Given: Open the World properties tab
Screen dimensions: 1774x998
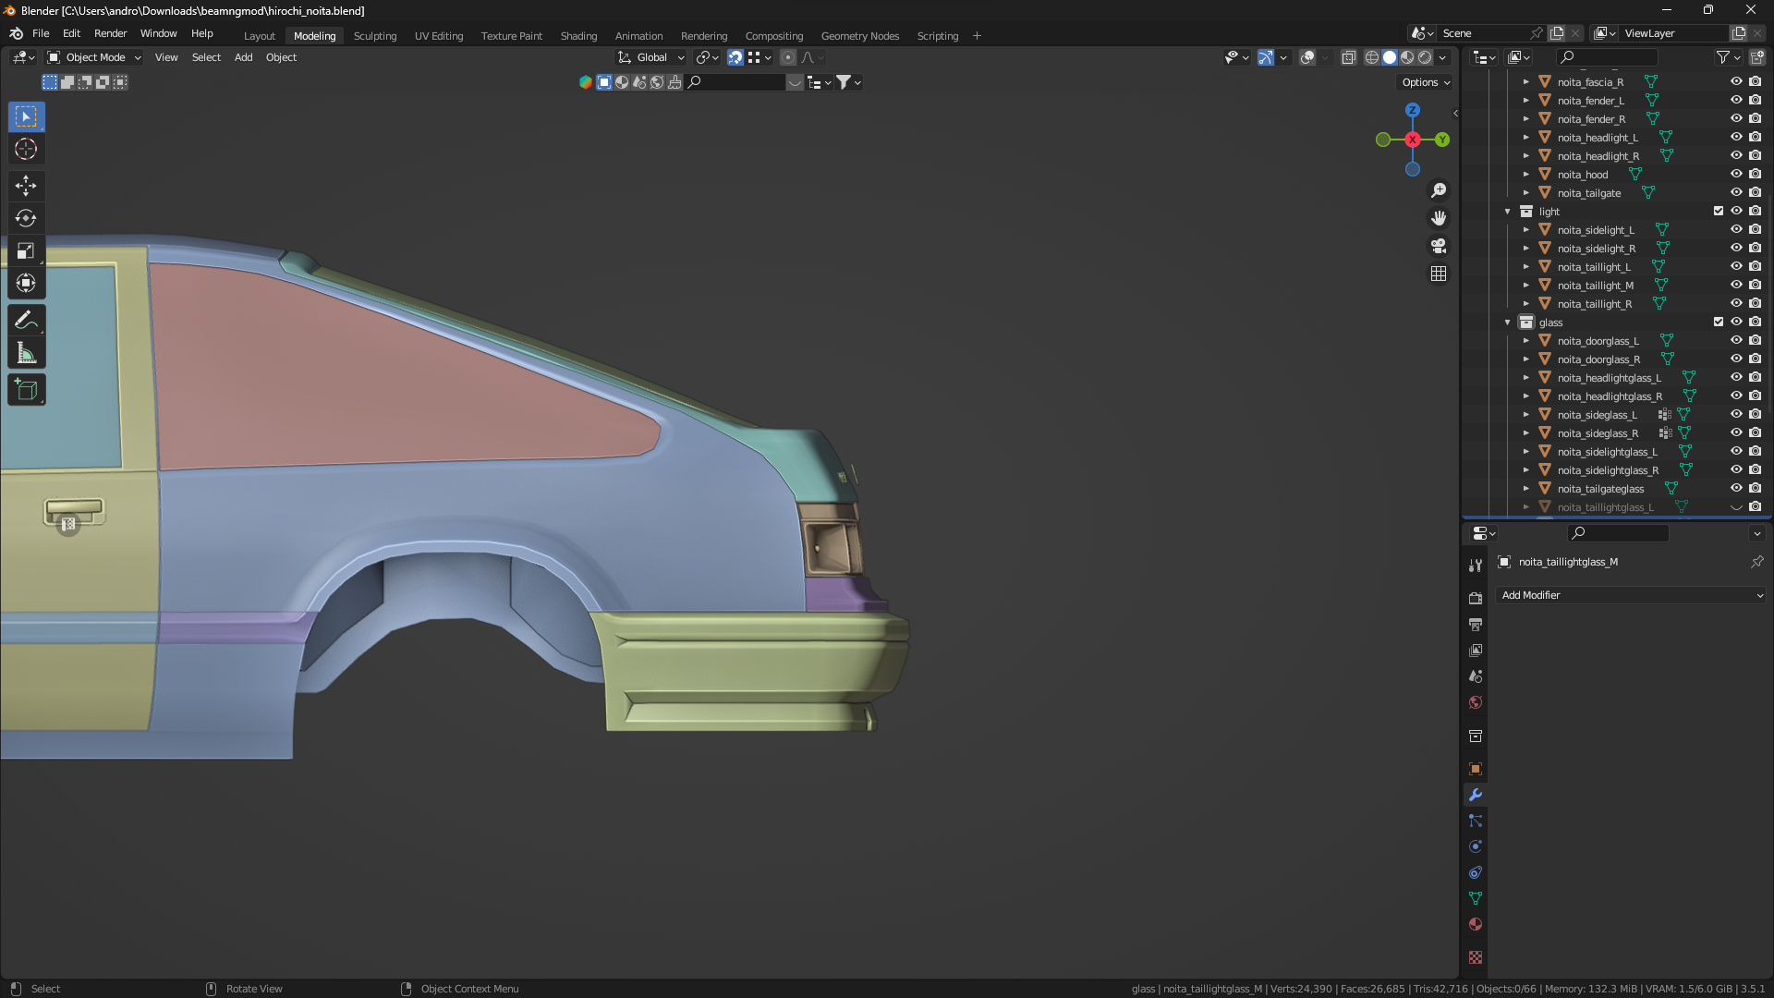Looking at the screenshot, I should point(1476,702).
